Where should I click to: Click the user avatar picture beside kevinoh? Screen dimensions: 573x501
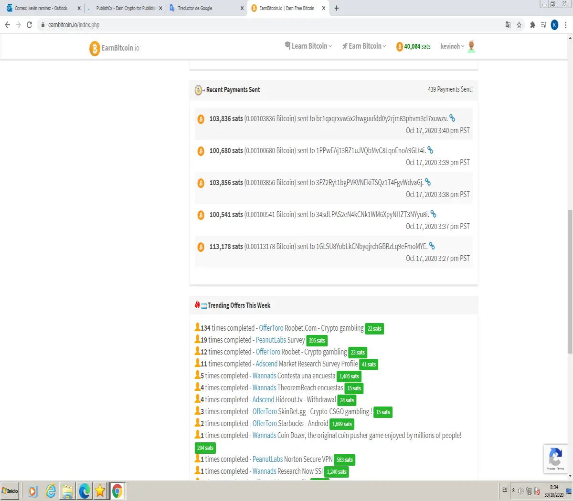(471, 46)
